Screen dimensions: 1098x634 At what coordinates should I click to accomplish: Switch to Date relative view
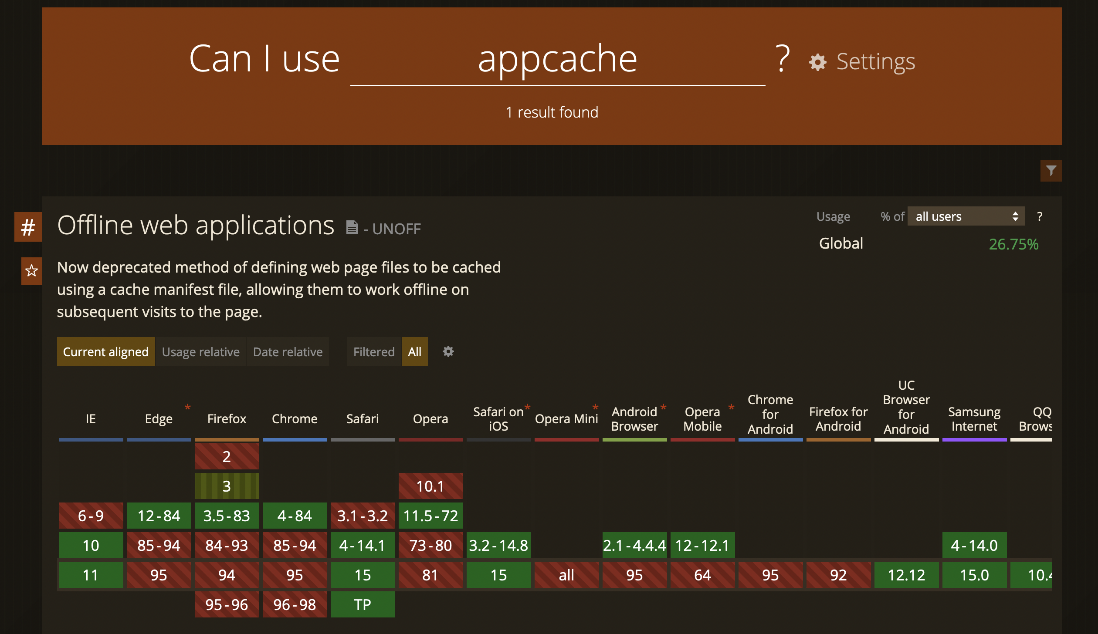pyautogui.click(x=288, y=351)
